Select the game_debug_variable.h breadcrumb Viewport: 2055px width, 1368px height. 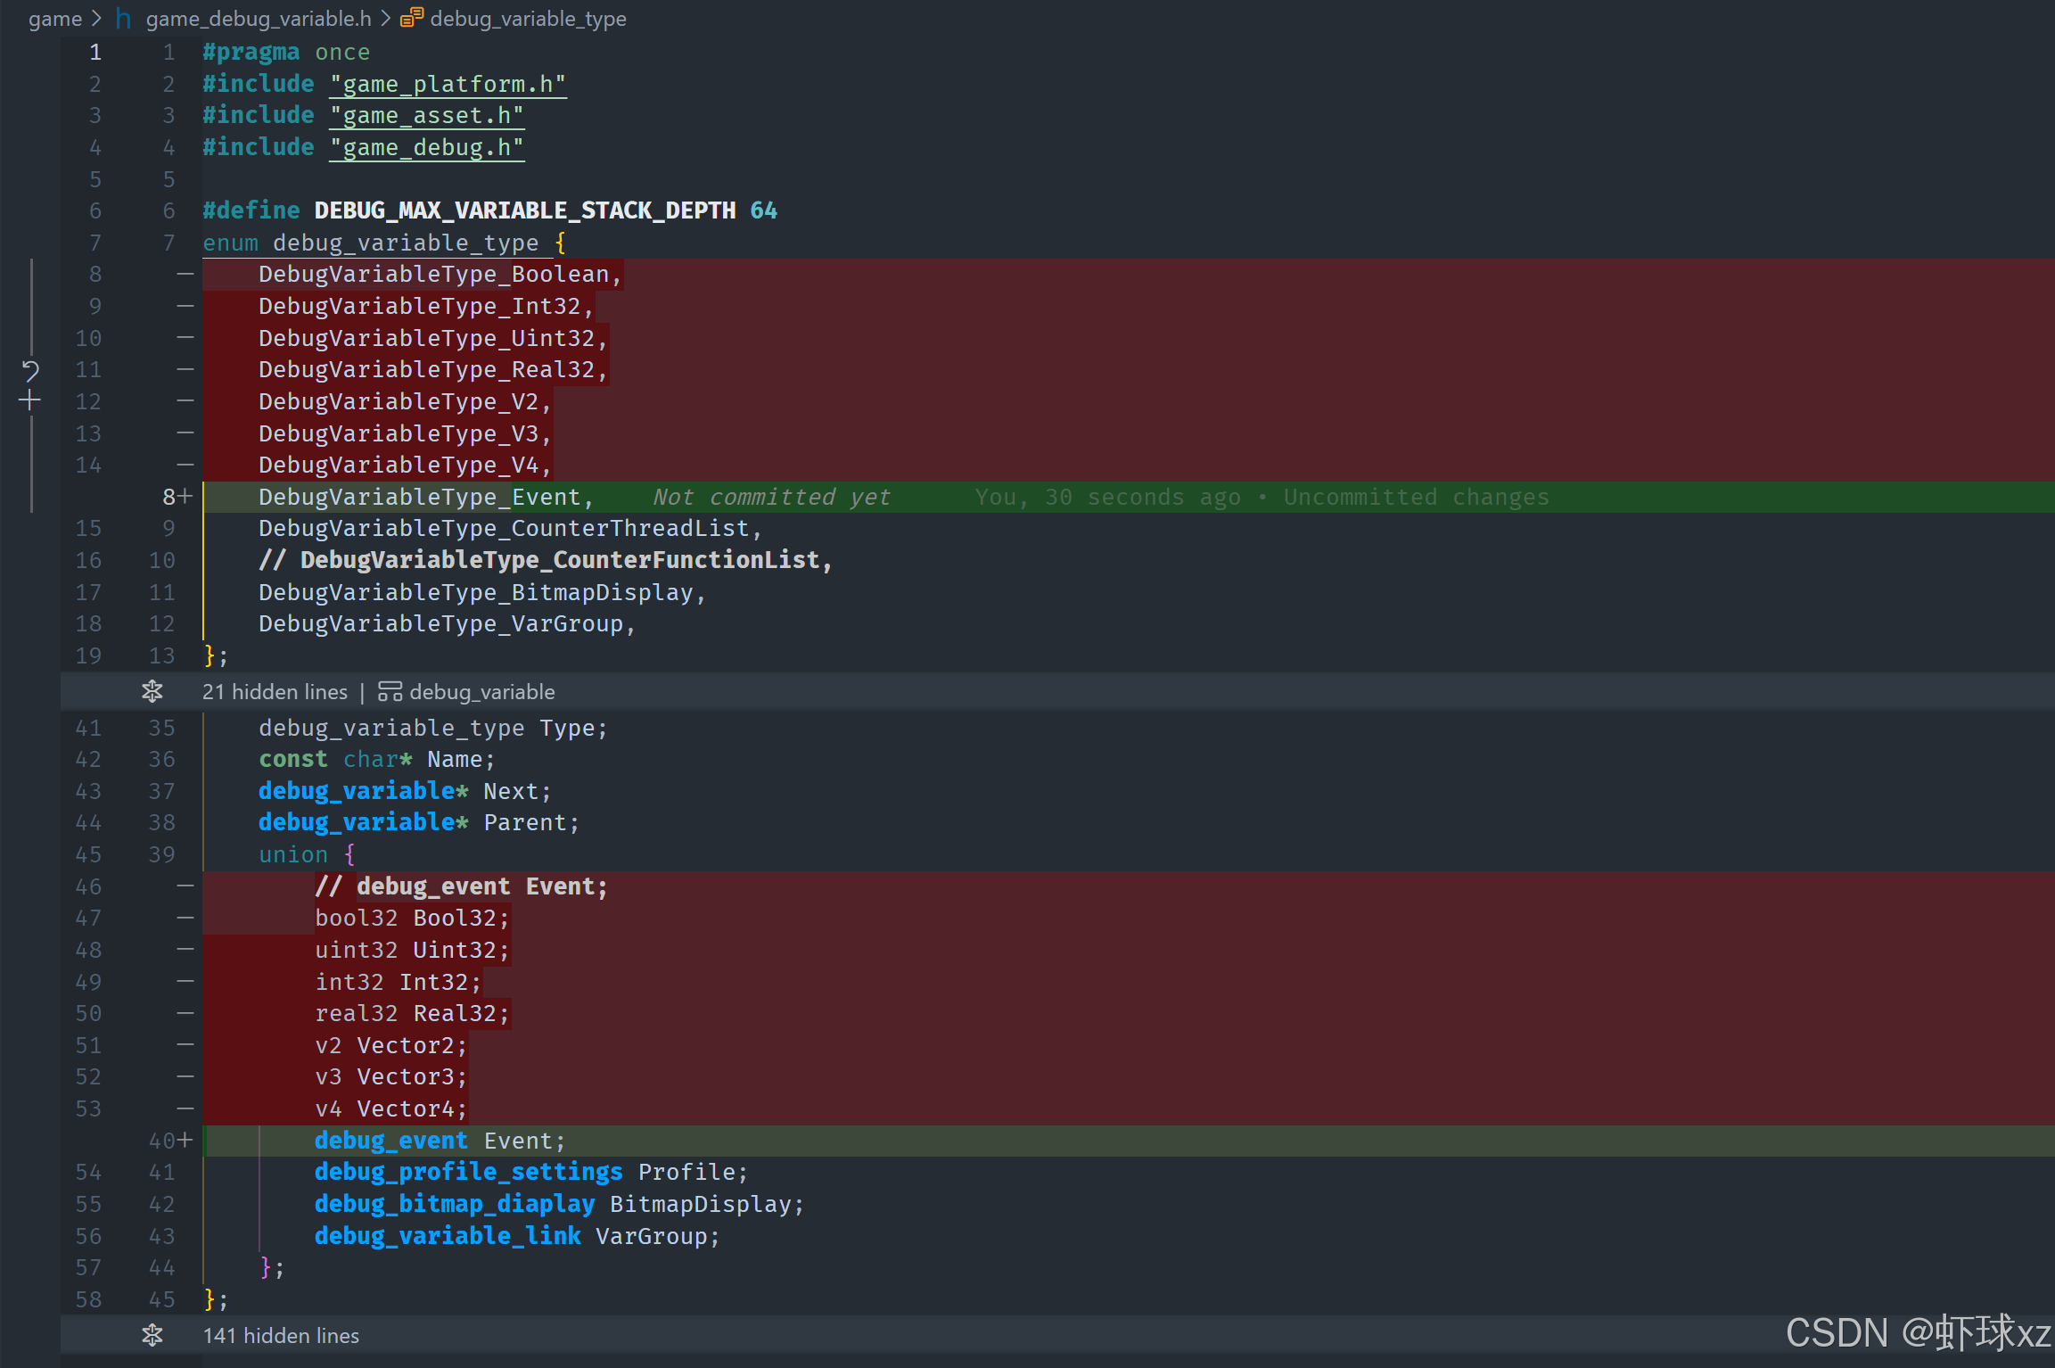(x=259, y=18)
